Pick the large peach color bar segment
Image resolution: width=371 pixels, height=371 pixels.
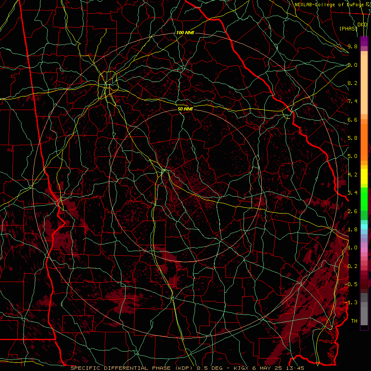[364, 85]
